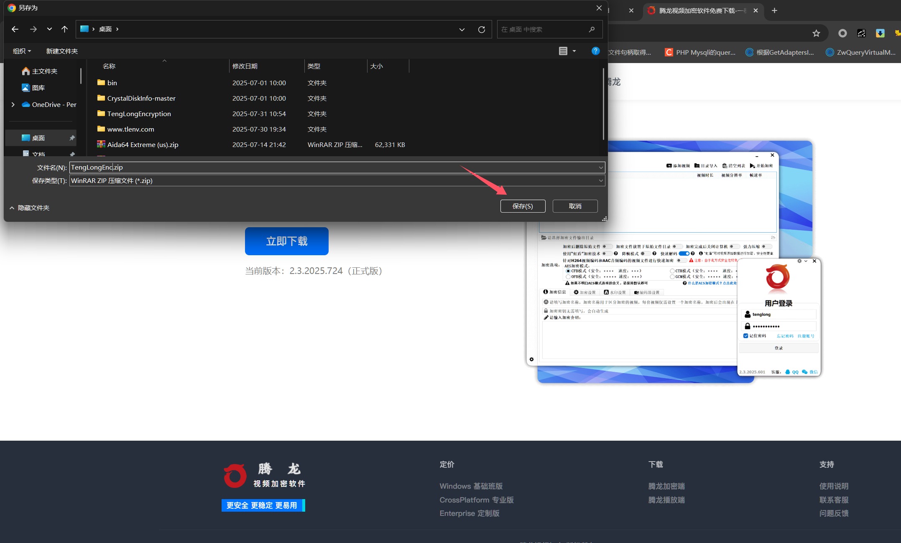Click the 文件名 input field
This screenshot has height=543, width=901.
pyautogui.click(x=337, y=167)
